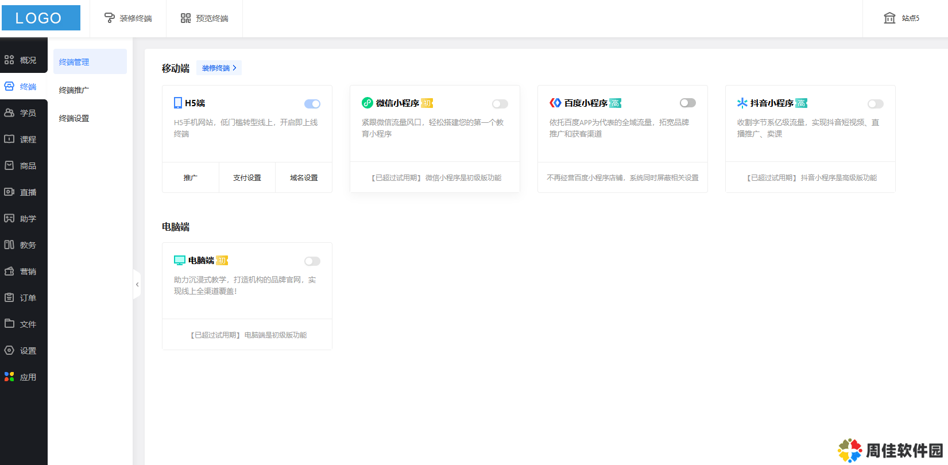948x465 pixels.
Task: Open the 概况 menu label
Action: (28, 60)
